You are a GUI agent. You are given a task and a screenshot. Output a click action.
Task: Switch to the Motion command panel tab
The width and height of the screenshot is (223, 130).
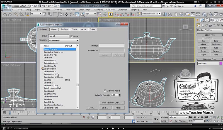(212, 20)
